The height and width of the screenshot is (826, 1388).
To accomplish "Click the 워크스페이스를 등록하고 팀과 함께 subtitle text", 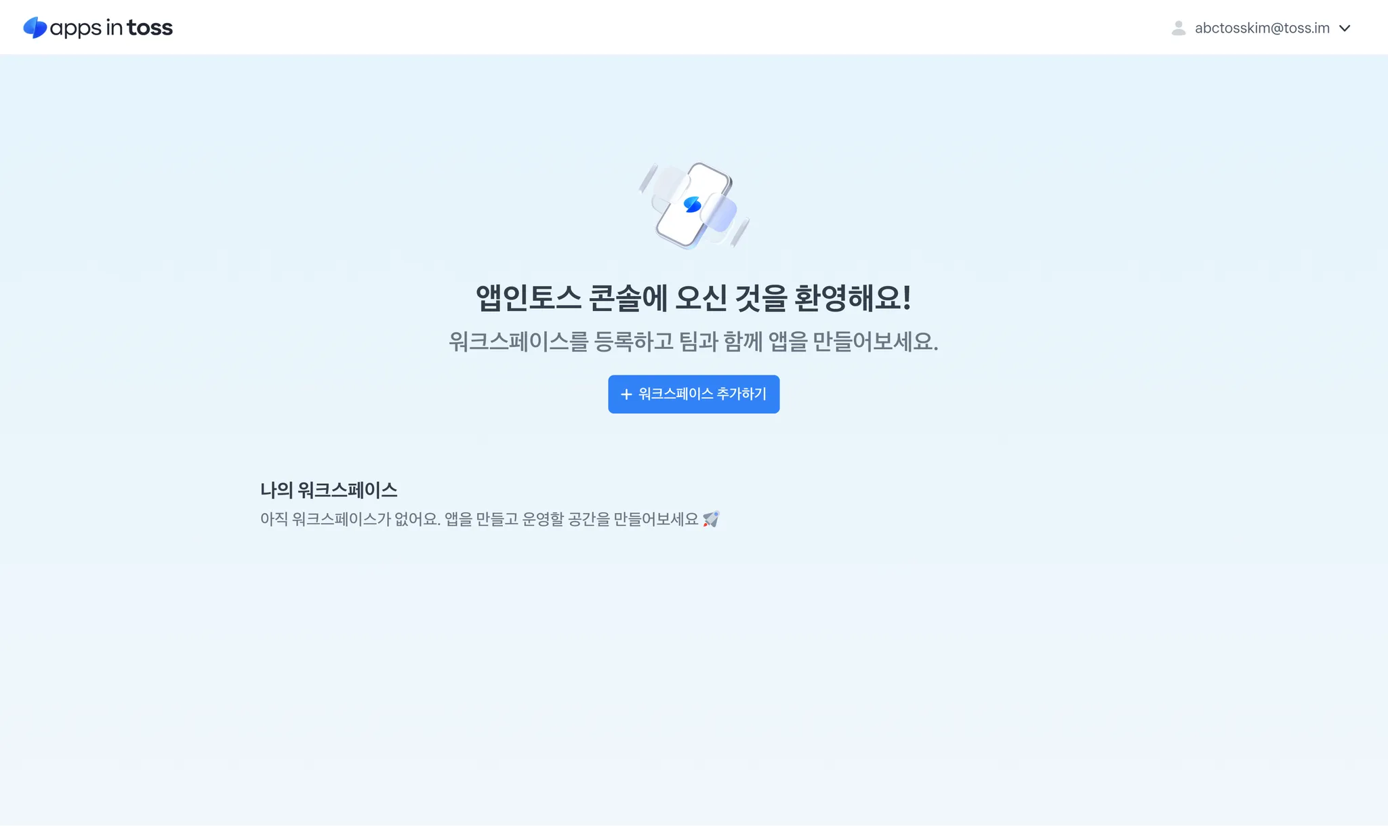I will pyautogui.click(x=693, y=341).
